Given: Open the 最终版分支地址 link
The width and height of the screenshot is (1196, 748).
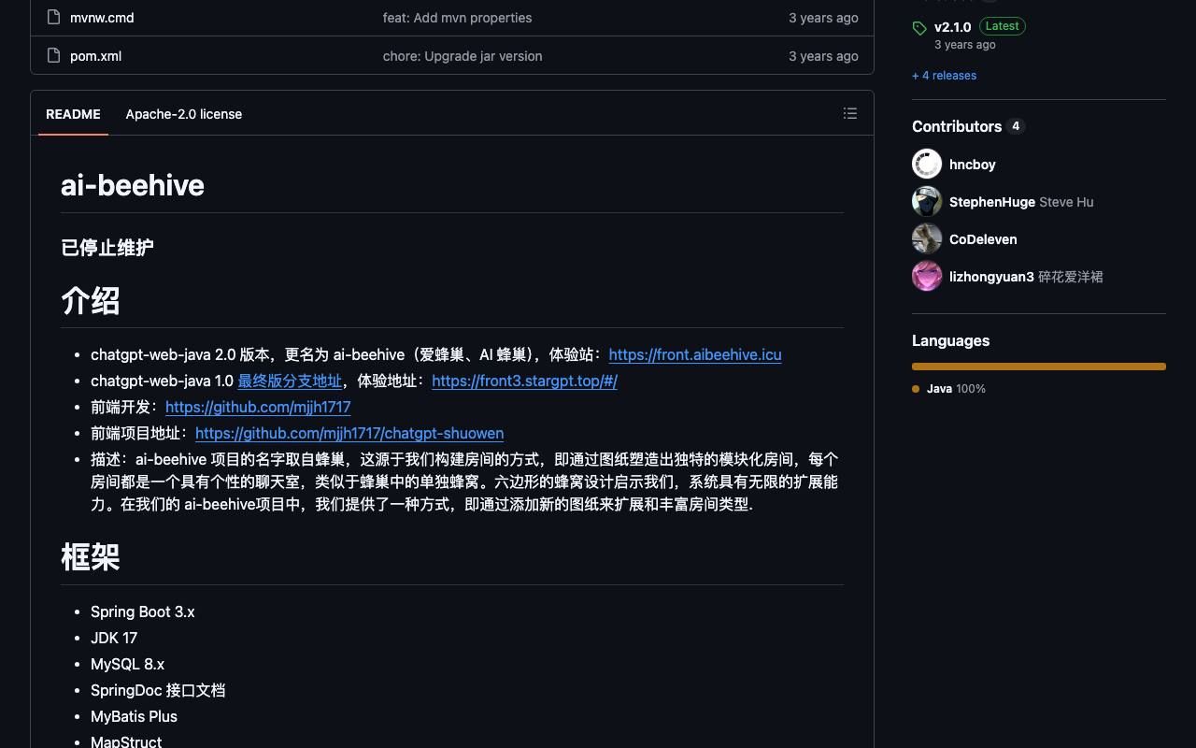Looking at the screenshot, I should 290,381.
